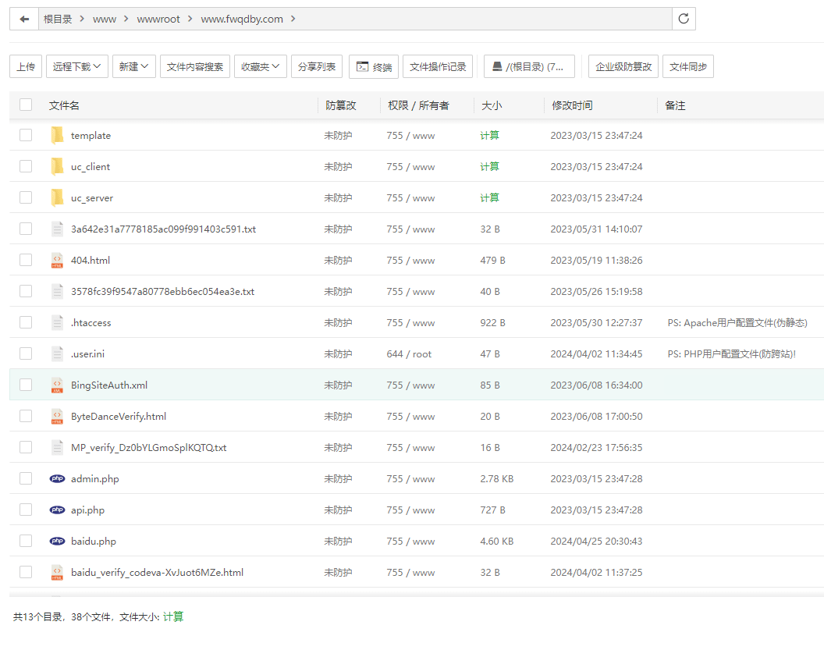Click the 404.html file icon
This screenshot has width=824, height=650.
coord(57,260)
